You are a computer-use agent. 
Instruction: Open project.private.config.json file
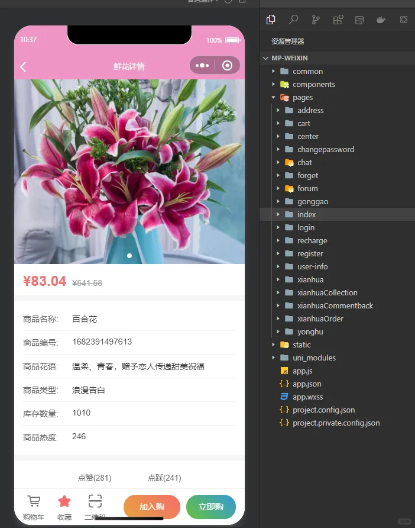click(x=336, y=423)
